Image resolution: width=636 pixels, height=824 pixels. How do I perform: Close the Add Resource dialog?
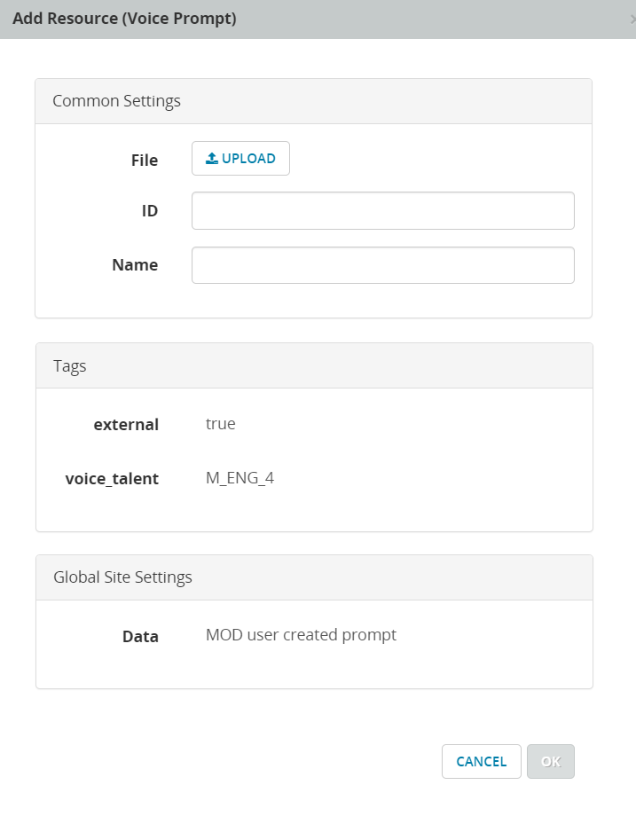click(x=632, y=19)
